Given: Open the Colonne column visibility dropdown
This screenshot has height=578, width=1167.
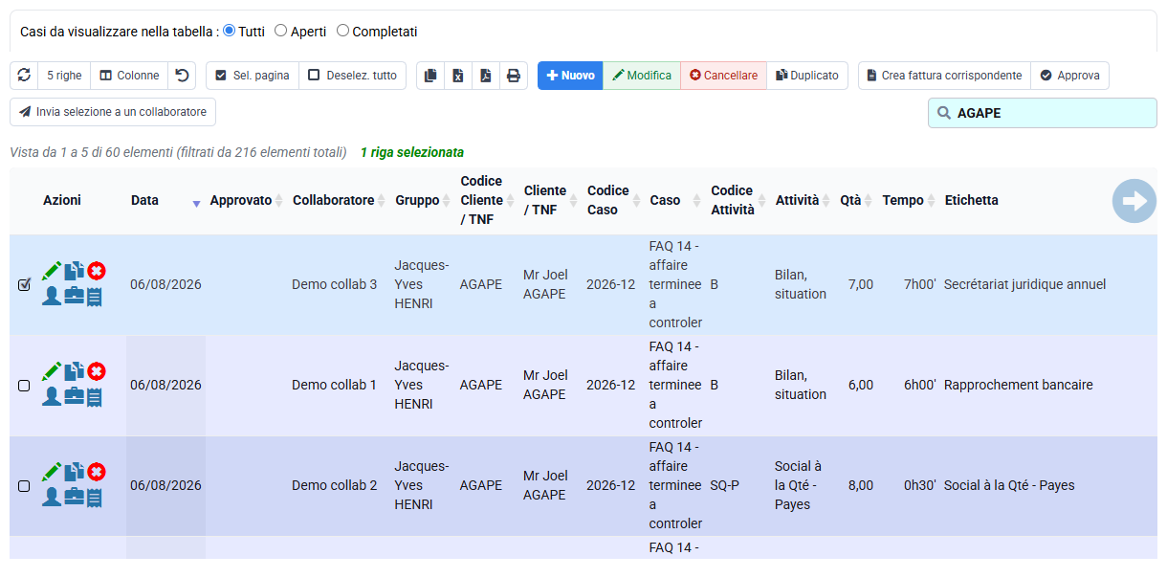Looking at the screenshot, I should point(129,76).
